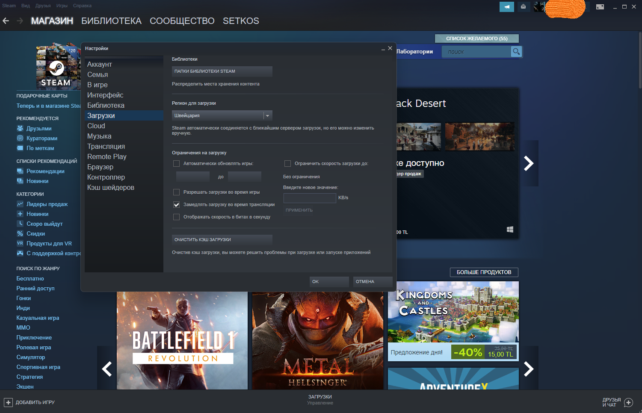Screen dimensions: 642x413
Task: Click the store search magnifier icon
Action: [x=516, y=52]
